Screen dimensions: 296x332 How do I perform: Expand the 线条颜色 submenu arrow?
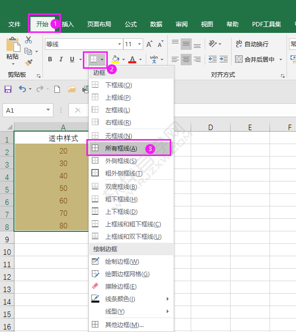pos(168,299)
